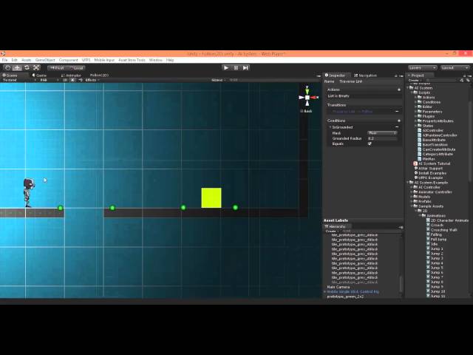Open the Effects dropdown in Scene view
The height and width of the screenshot is (355, 473).
pyautogui.click(x=92, y=80)
